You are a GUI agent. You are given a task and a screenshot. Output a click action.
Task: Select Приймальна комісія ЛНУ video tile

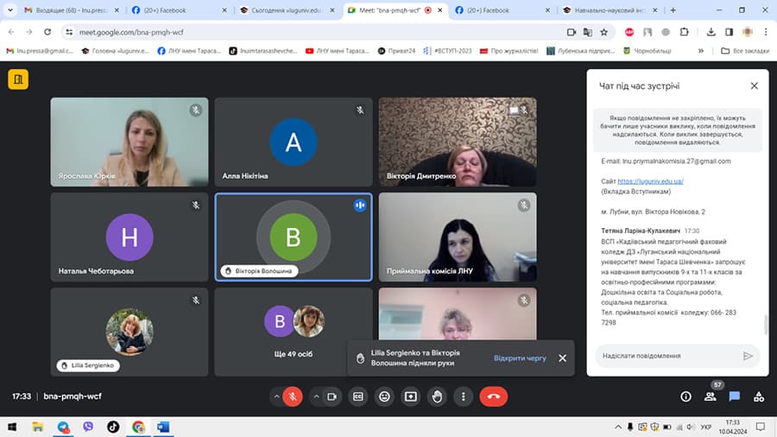[458, 237]
